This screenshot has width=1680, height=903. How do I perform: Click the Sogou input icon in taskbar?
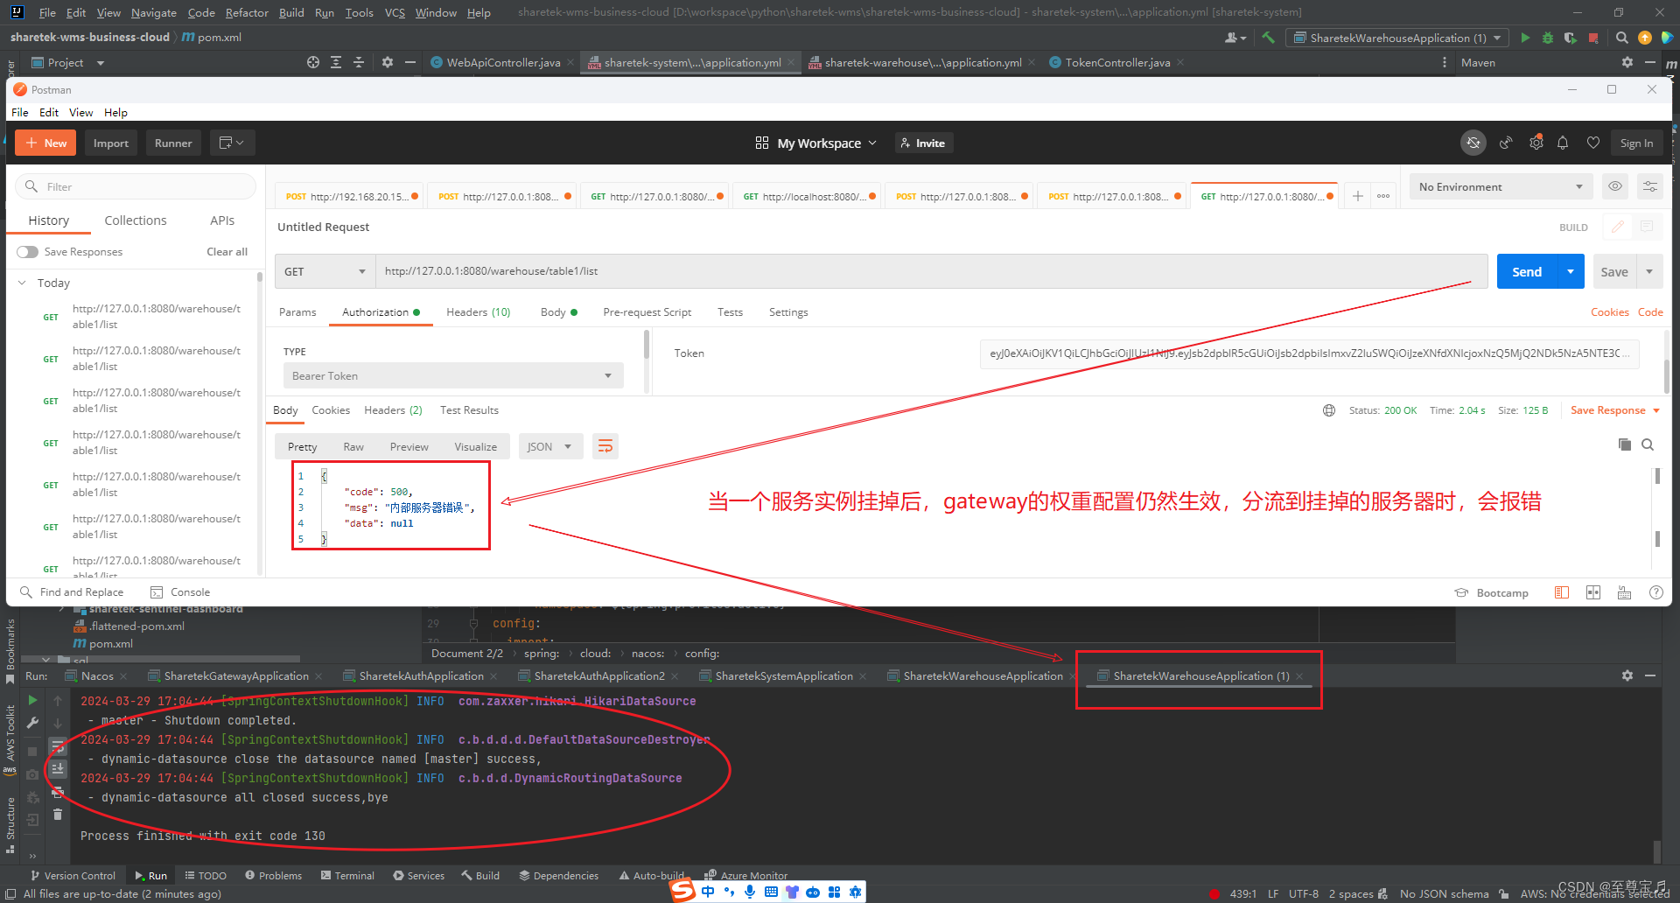[682, 890]
